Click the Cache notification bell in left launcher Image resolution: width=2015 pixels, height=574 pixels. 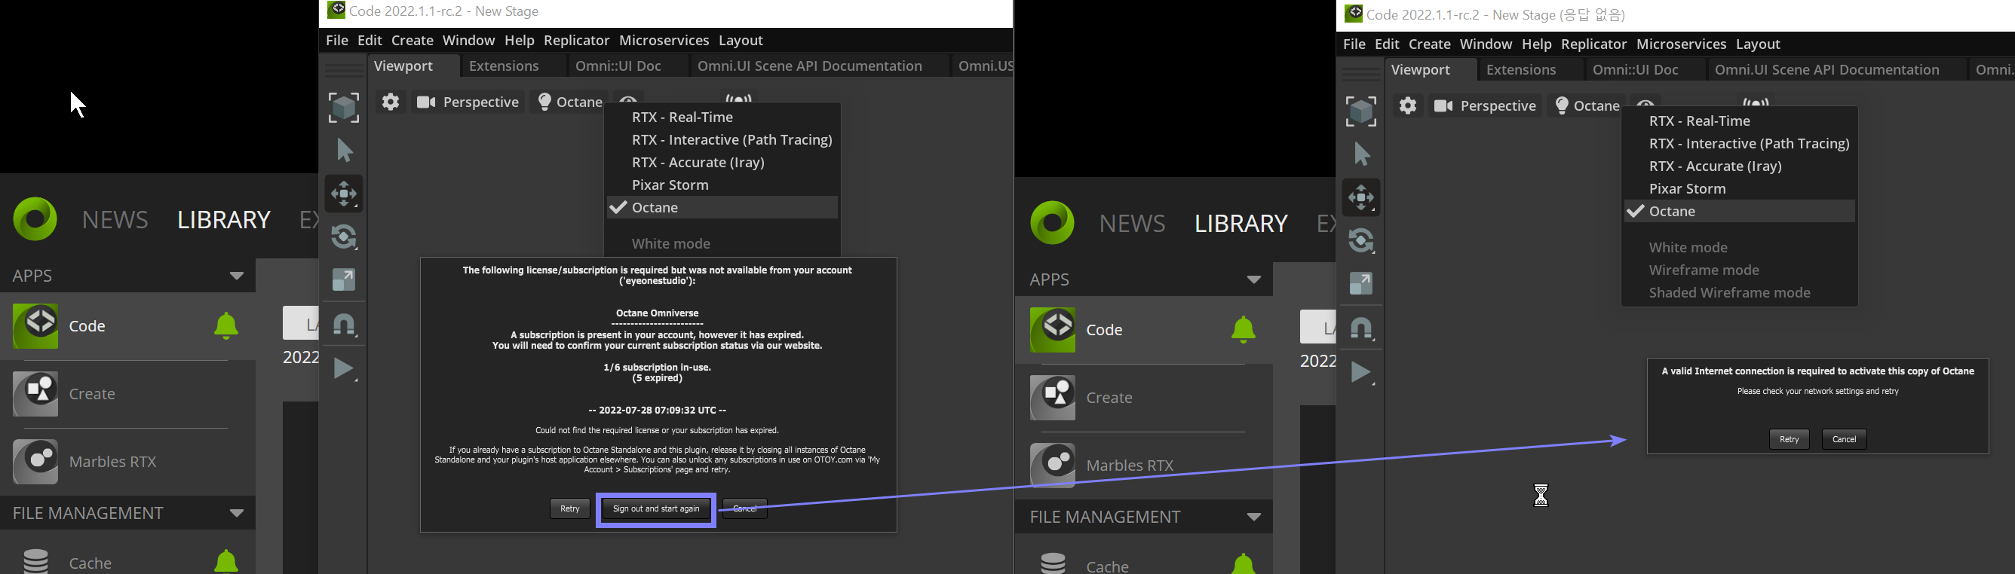pos(226,560)
